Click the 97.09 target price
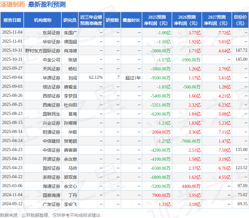The width and height of the screenshot is (249, 218). (x=242, y=186)
